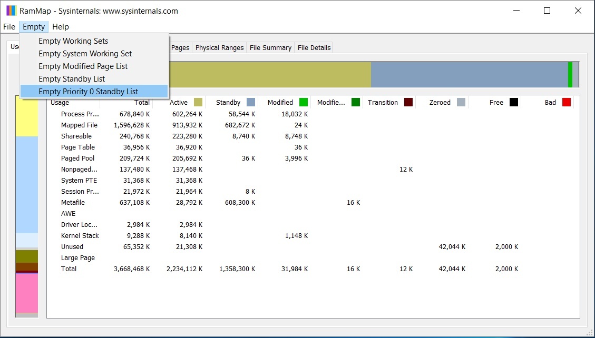Click the 678,840 K Process Private total
595x338 pixels.
(x=134, y=114)
